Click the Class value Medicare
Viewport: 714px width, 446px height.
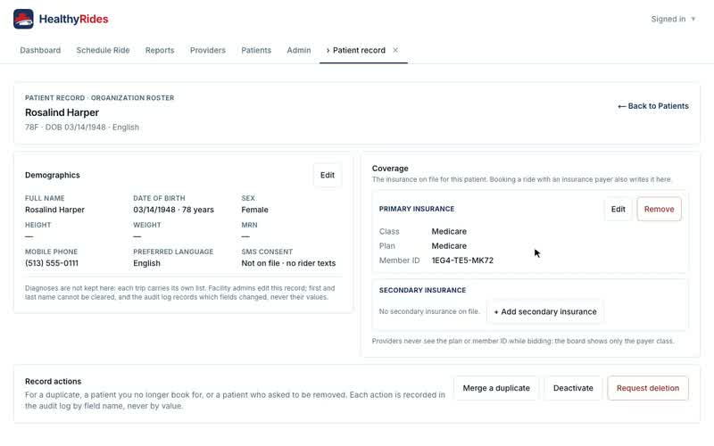[449, 231]
